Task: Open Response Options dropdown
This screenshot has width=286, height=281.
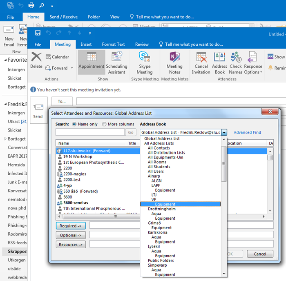Action: (x=253, y=62)
